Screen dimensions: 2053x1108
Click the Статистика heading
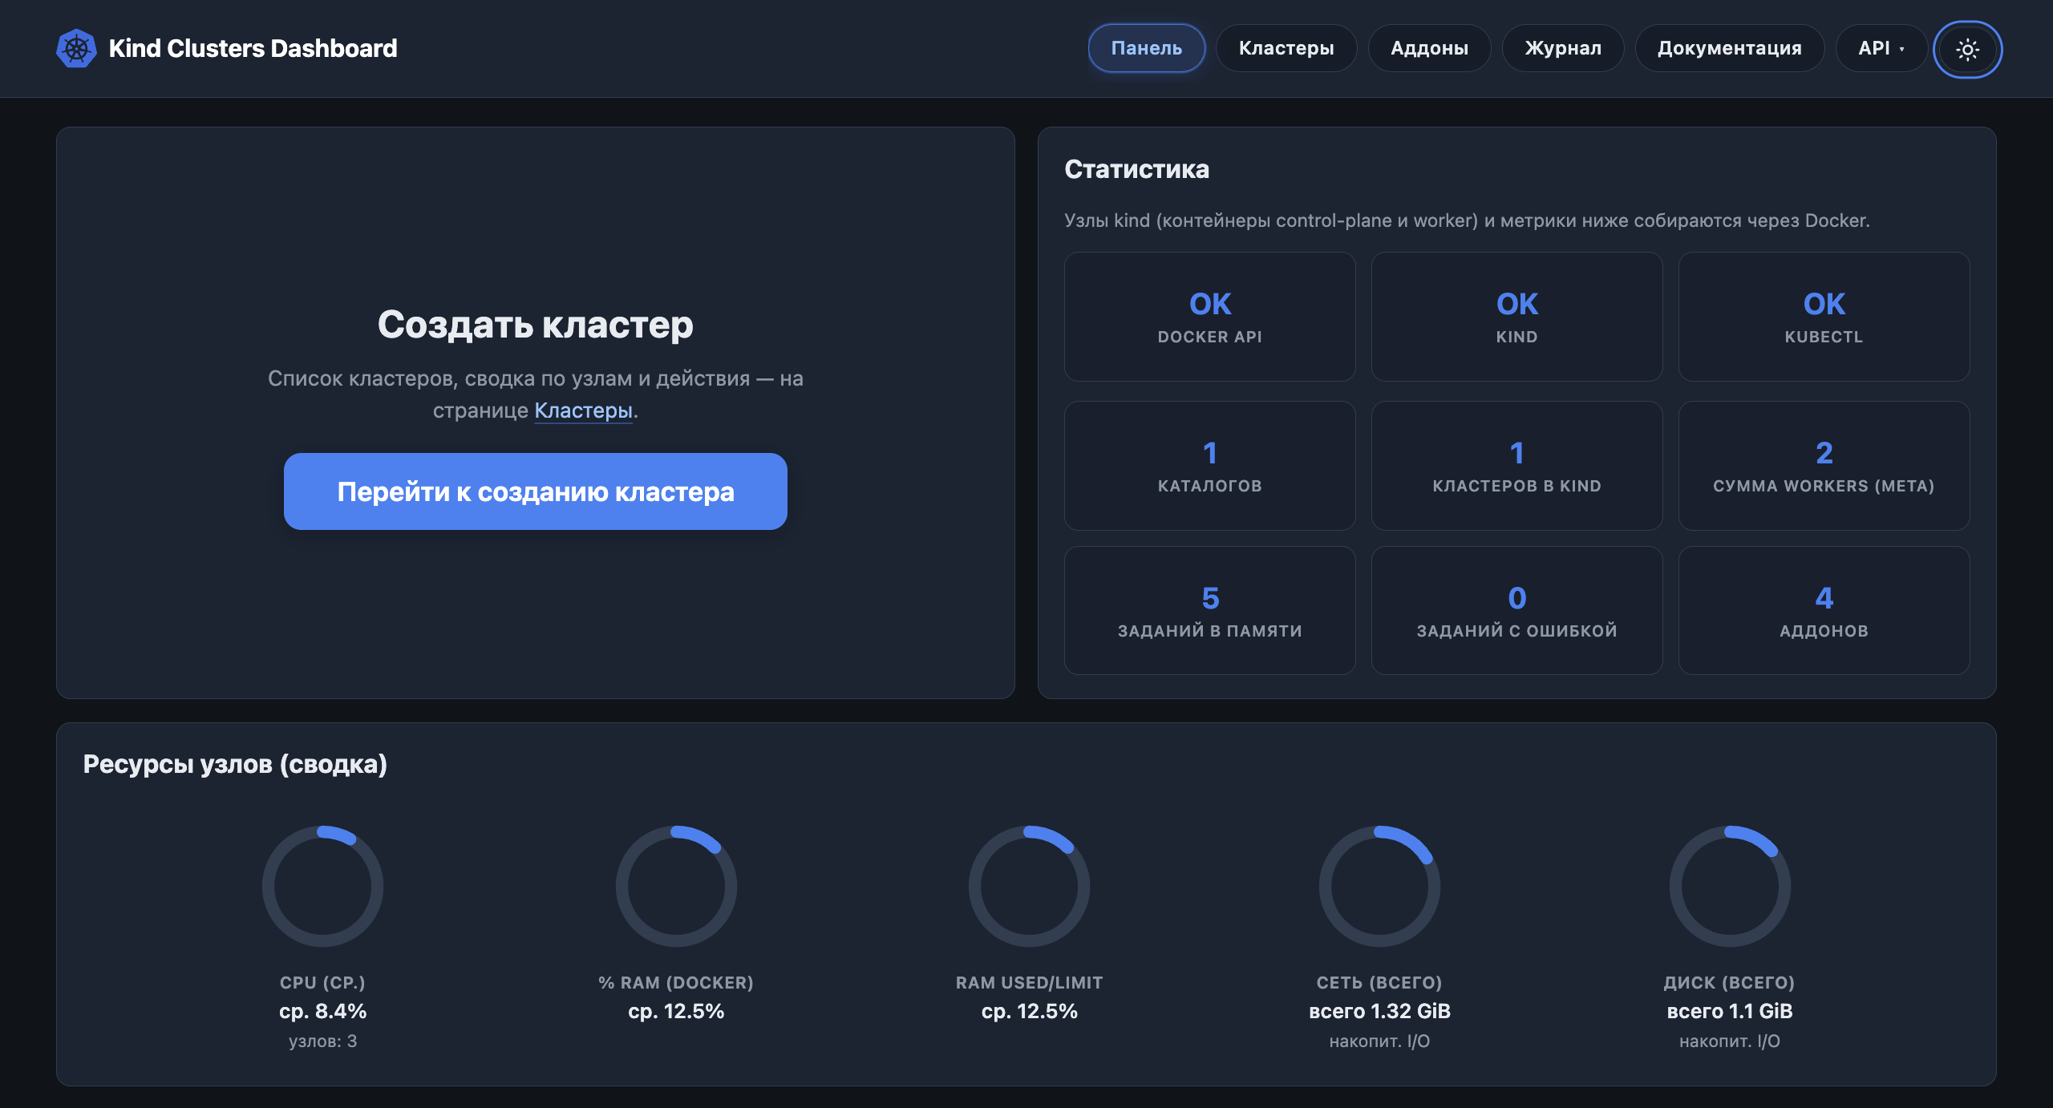click(x=1136, y=169)
